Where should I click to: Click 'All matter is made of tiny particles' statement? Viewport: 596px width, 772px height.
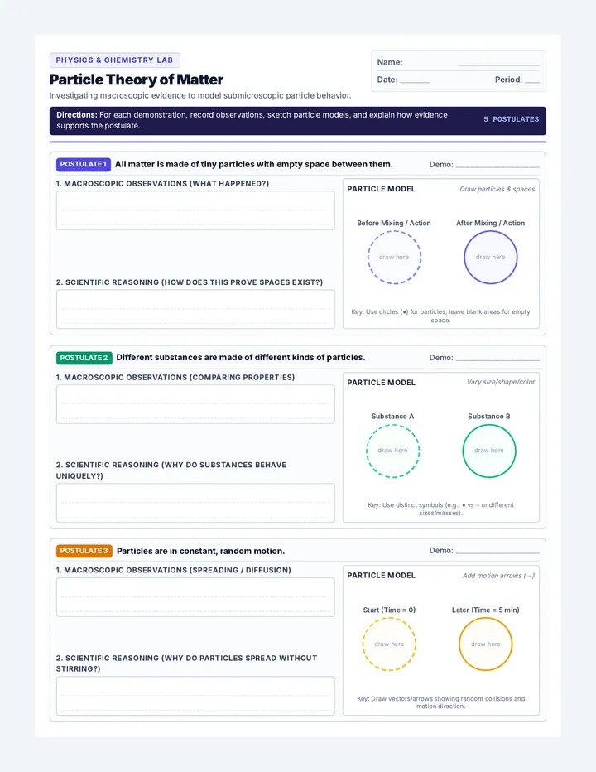pos(254,165)
